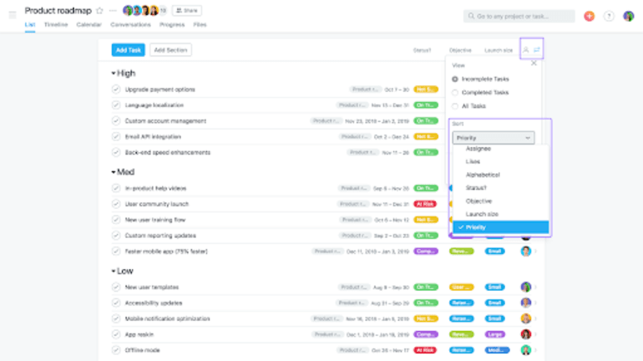
Task: Collapse the Med priority section
Action: [x=114, y=172]
